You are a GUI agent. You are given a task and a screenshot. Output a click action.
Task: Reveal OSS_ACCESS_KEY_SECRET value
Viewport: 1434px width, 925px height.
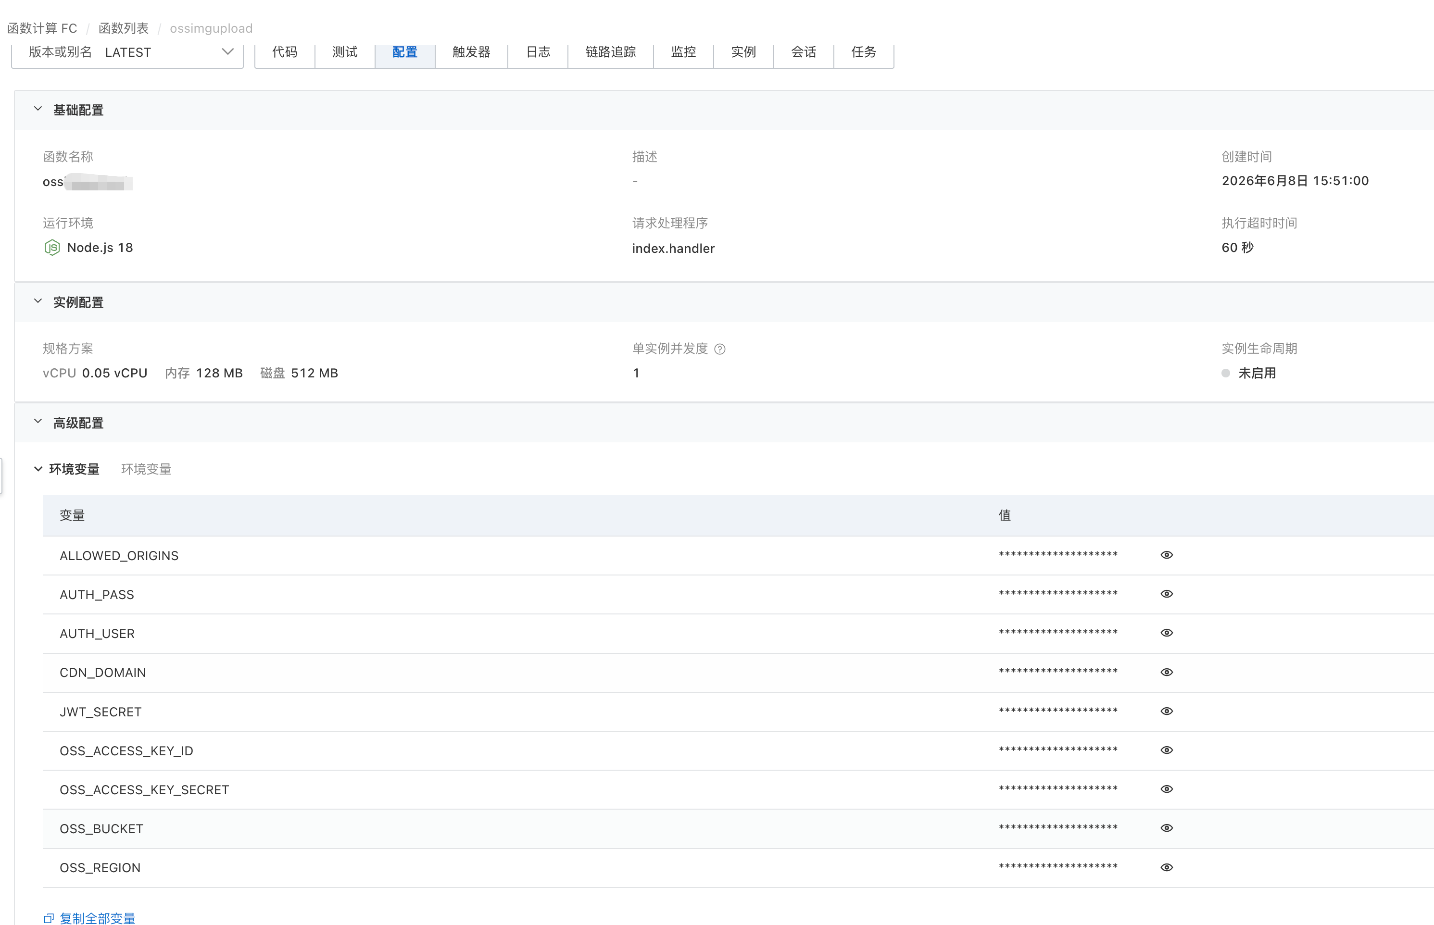click(1166, 789)
